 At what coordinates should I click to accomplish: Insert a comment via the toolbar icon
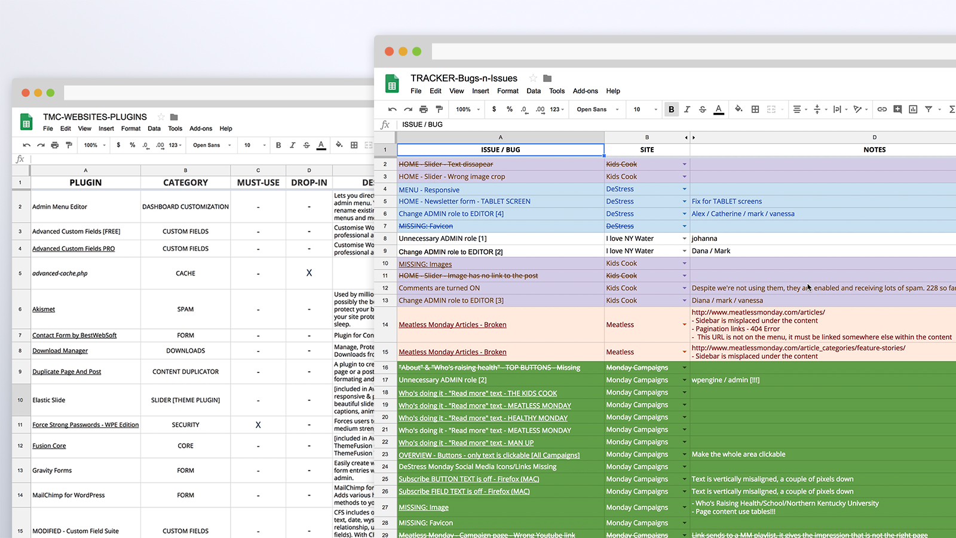pos(897,109)
